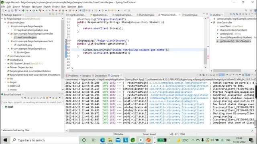The height and width of the screenshot is (144, 257).
Task: Toggle Link with Editor in Package Explorer
Action: point(53,14)
